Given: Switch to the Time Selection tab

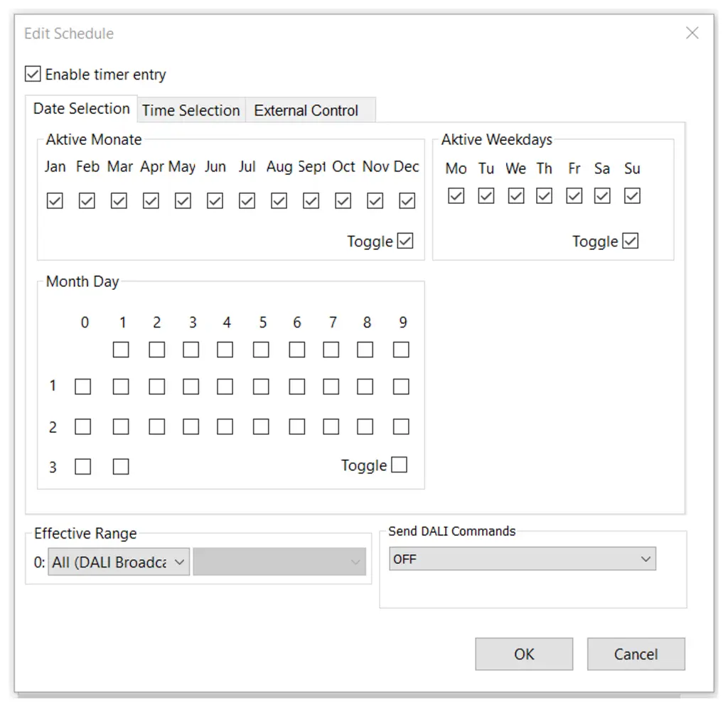Looking at the screenshot, I should [x=191, y=109].
